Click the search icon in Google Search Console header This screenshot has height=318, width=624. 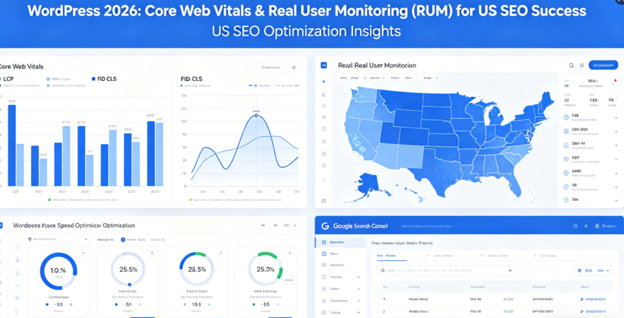[x=575, y=226]
